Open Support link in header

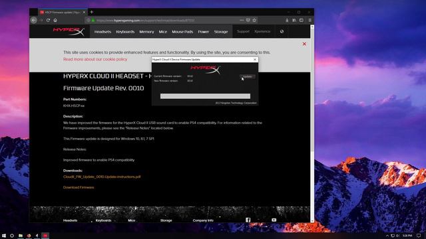click(243, 31)
